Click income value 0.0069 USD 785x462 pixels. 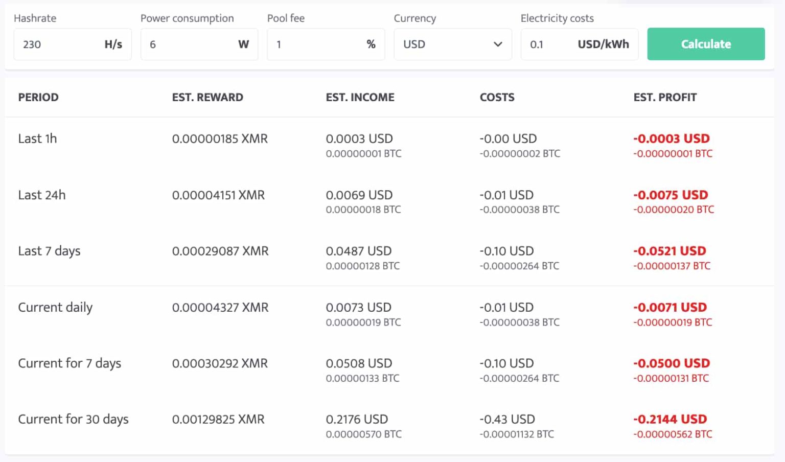359,195
